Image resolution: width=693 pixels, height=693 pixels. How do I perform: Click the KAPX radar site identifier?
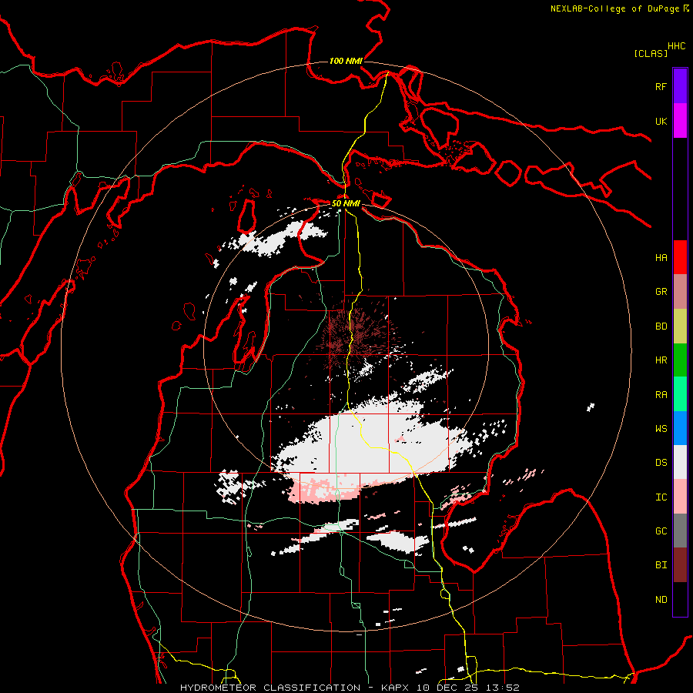pos(396,688)
